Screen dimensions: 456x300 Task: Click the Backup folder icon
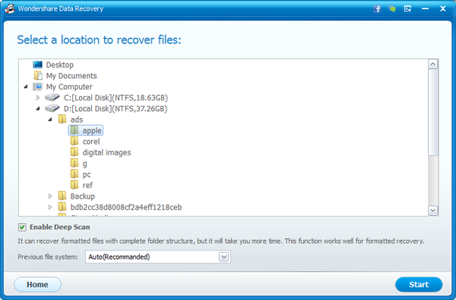(x=62, y=196)
